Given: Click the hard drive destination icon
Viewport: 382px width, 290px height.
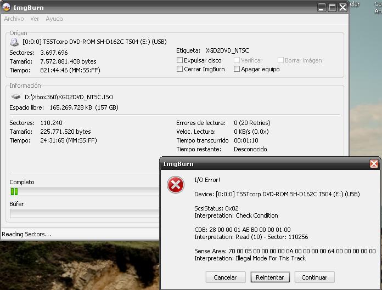Looking at the screenshot, I should [15, 97].
